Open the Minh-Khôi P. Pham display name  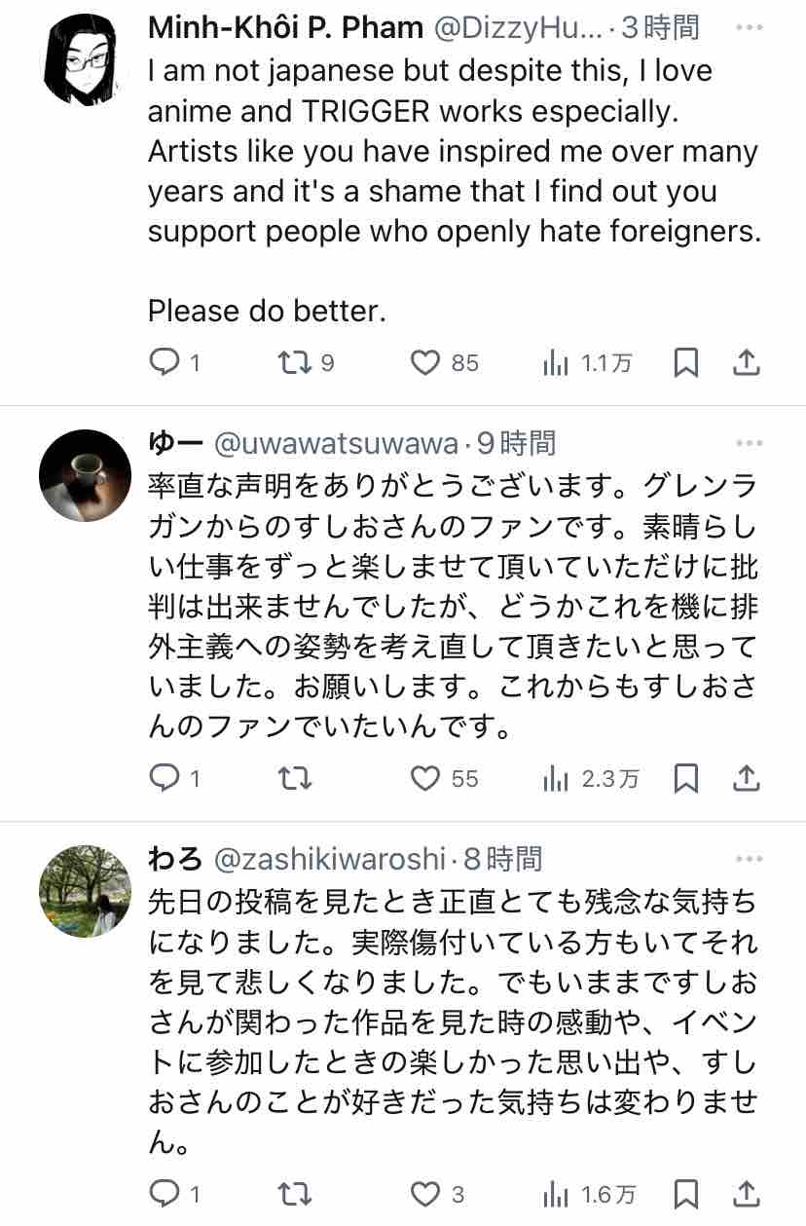point(285,28)
